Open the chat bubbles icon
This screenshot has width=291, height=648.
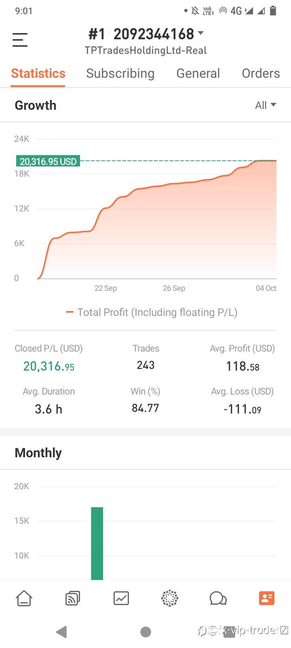pyautogui.click(x=218, y=598)
